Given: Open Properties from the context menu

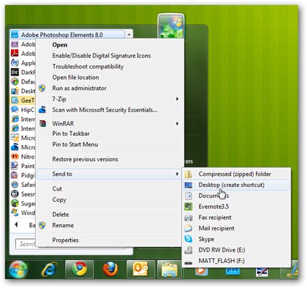Looking at the screenshot, I should click(x=65, y=240).
